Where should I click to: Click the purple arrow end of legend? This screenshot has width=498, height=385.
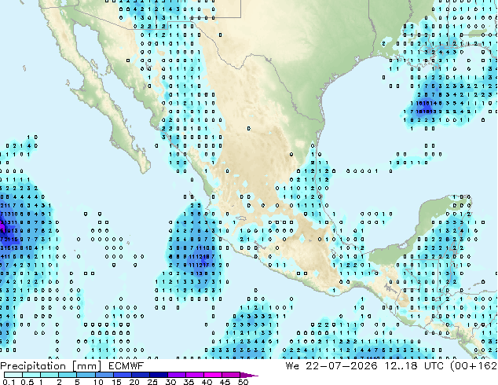[249, 375]
